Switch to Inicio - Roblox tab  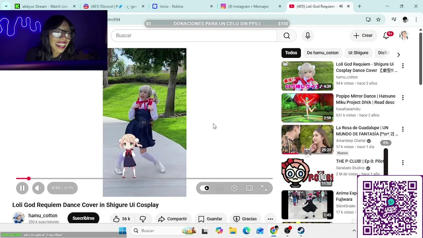[182, 6]
